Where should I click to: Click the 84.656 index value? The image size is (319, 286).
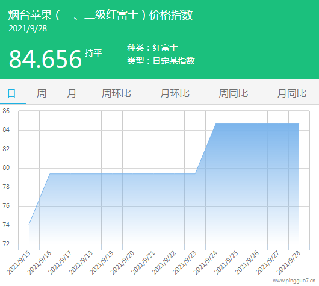tap(45, 59)
